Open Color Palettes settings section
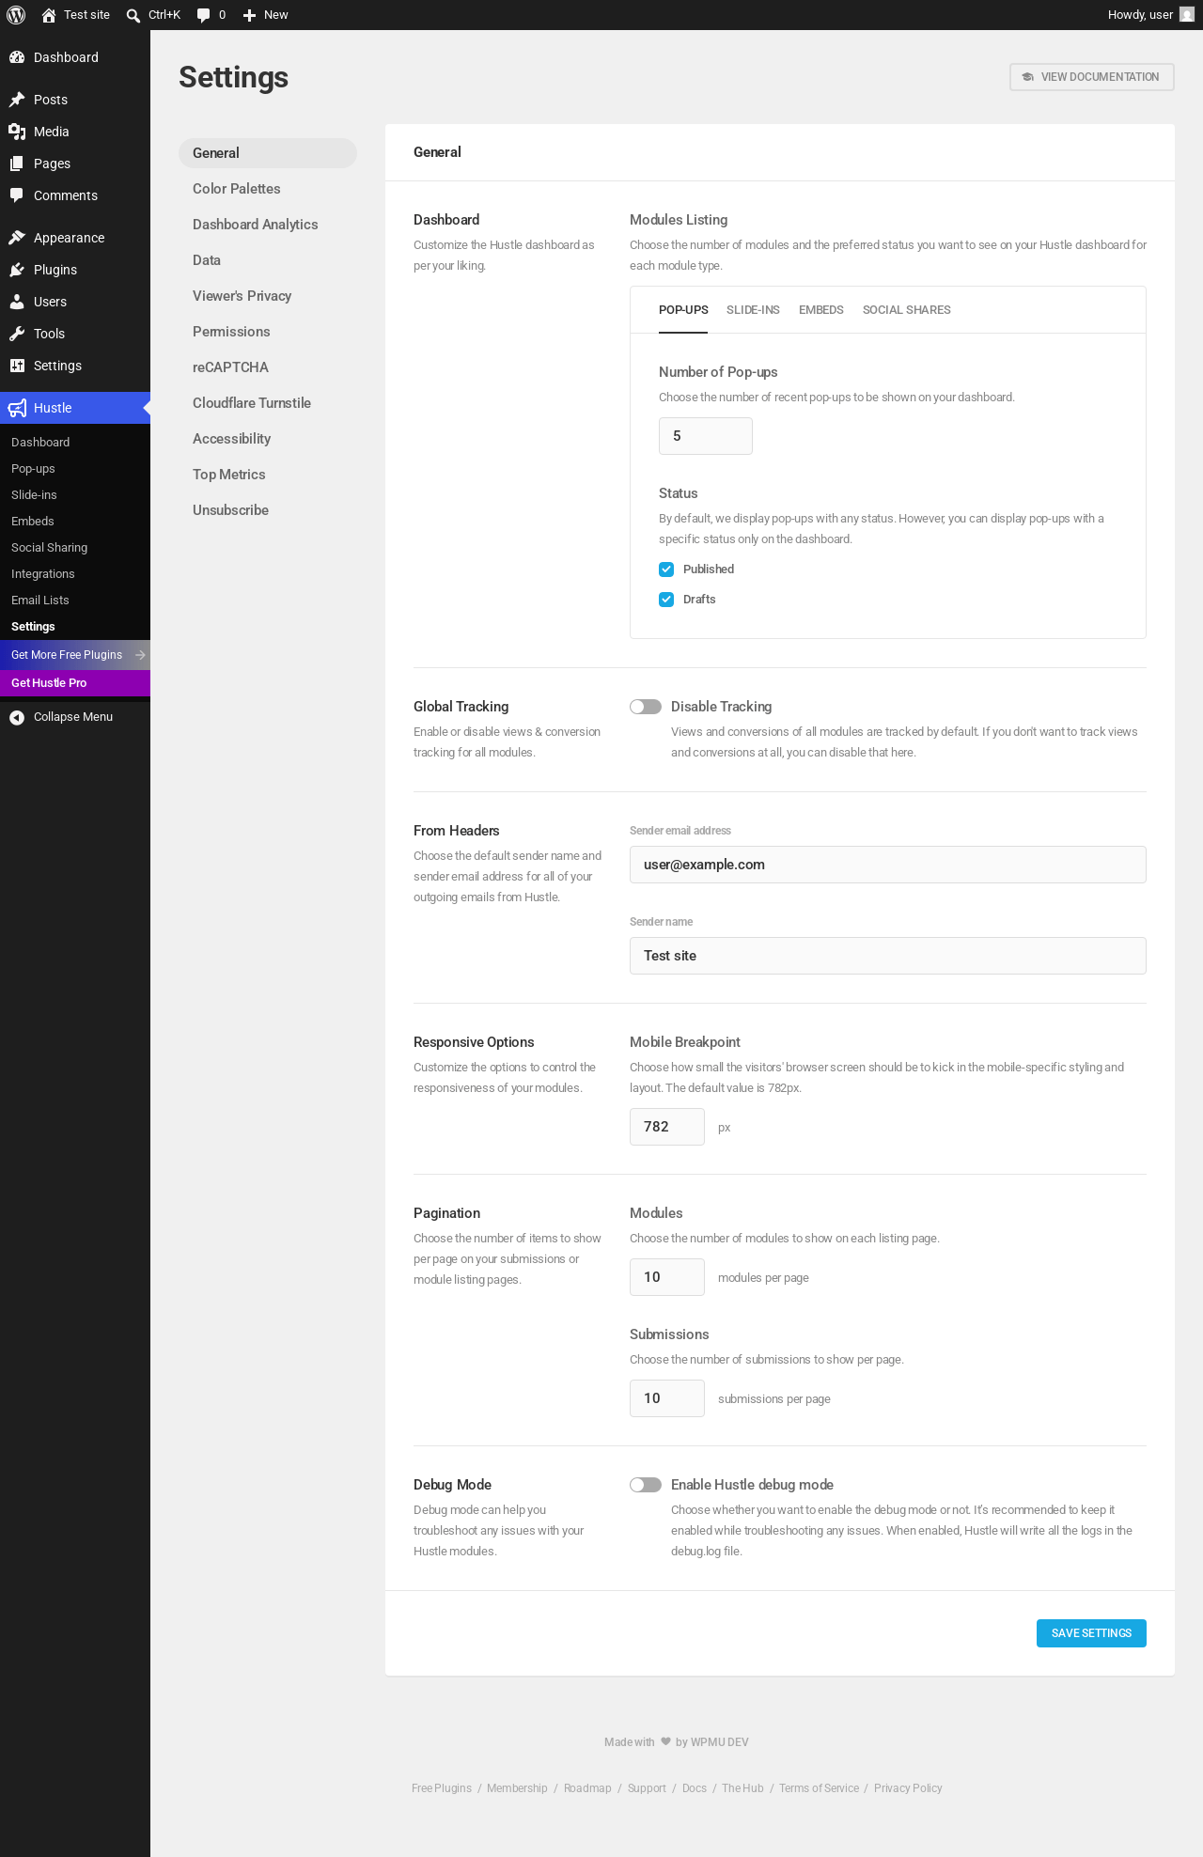Screen dimensions: 1203x1857 click(x=268, y=189)
